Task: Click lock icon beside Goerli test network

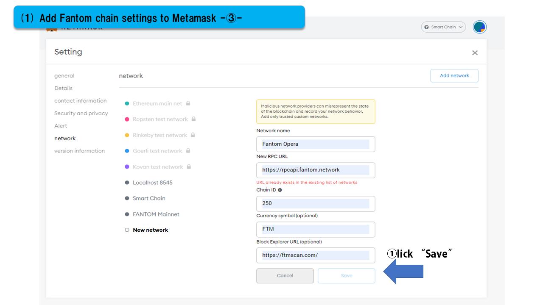Action: (x=188, y=151)
